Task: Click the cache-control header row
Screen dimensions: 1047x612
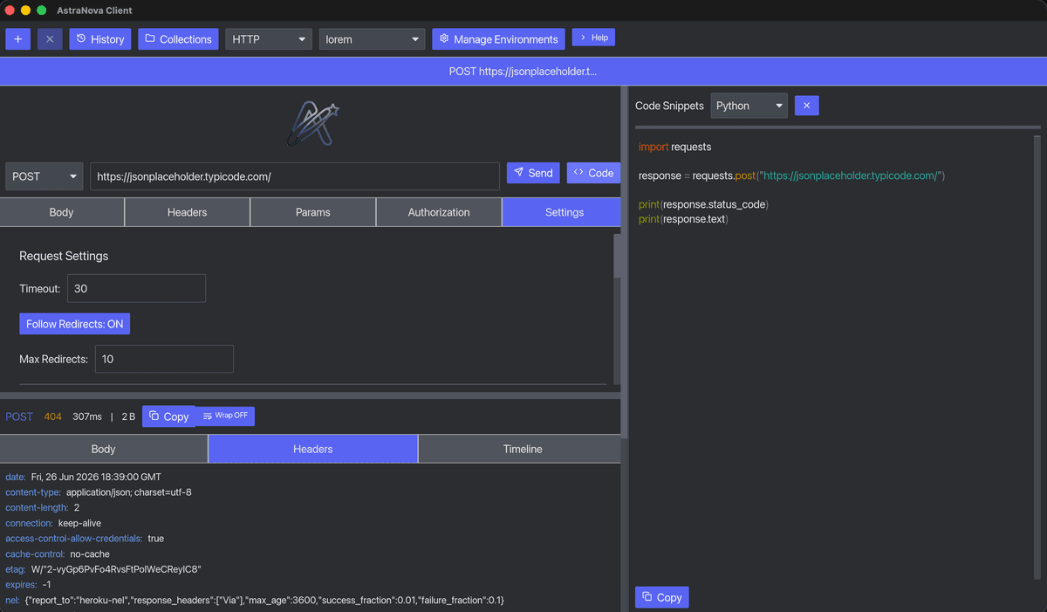Action: pyautogui.click(x=58, y=554)
